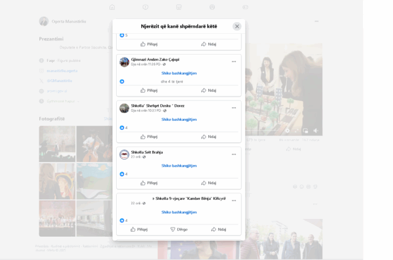View attachment in Shkolla Kamber Bënja post

point(179,212)
